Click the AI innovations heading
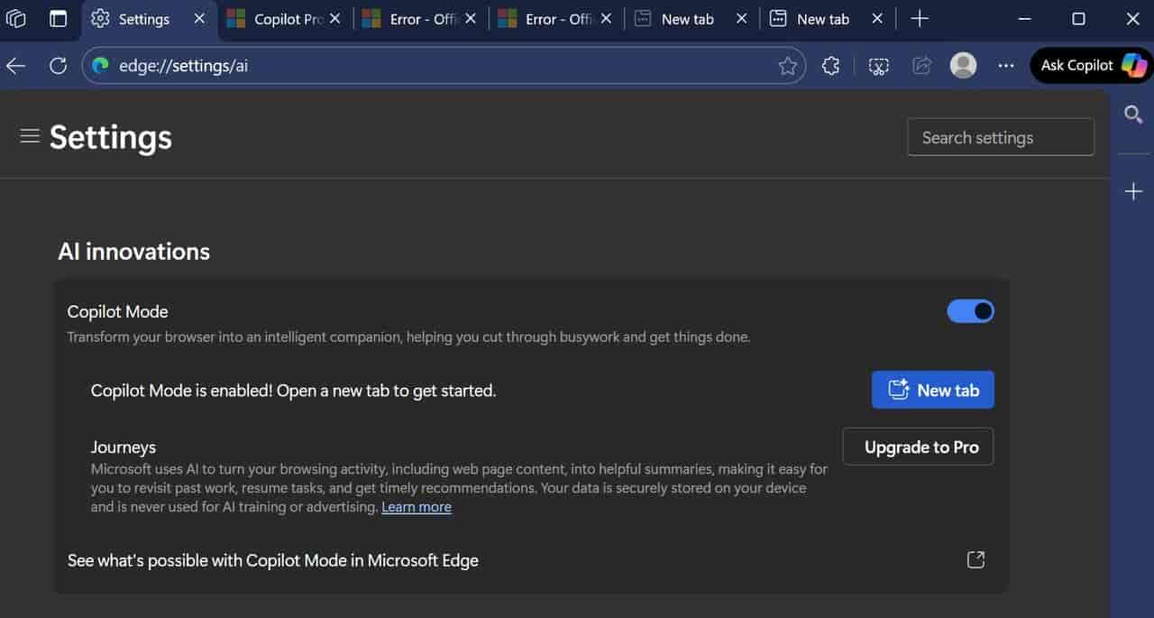 tap(133, 251)
